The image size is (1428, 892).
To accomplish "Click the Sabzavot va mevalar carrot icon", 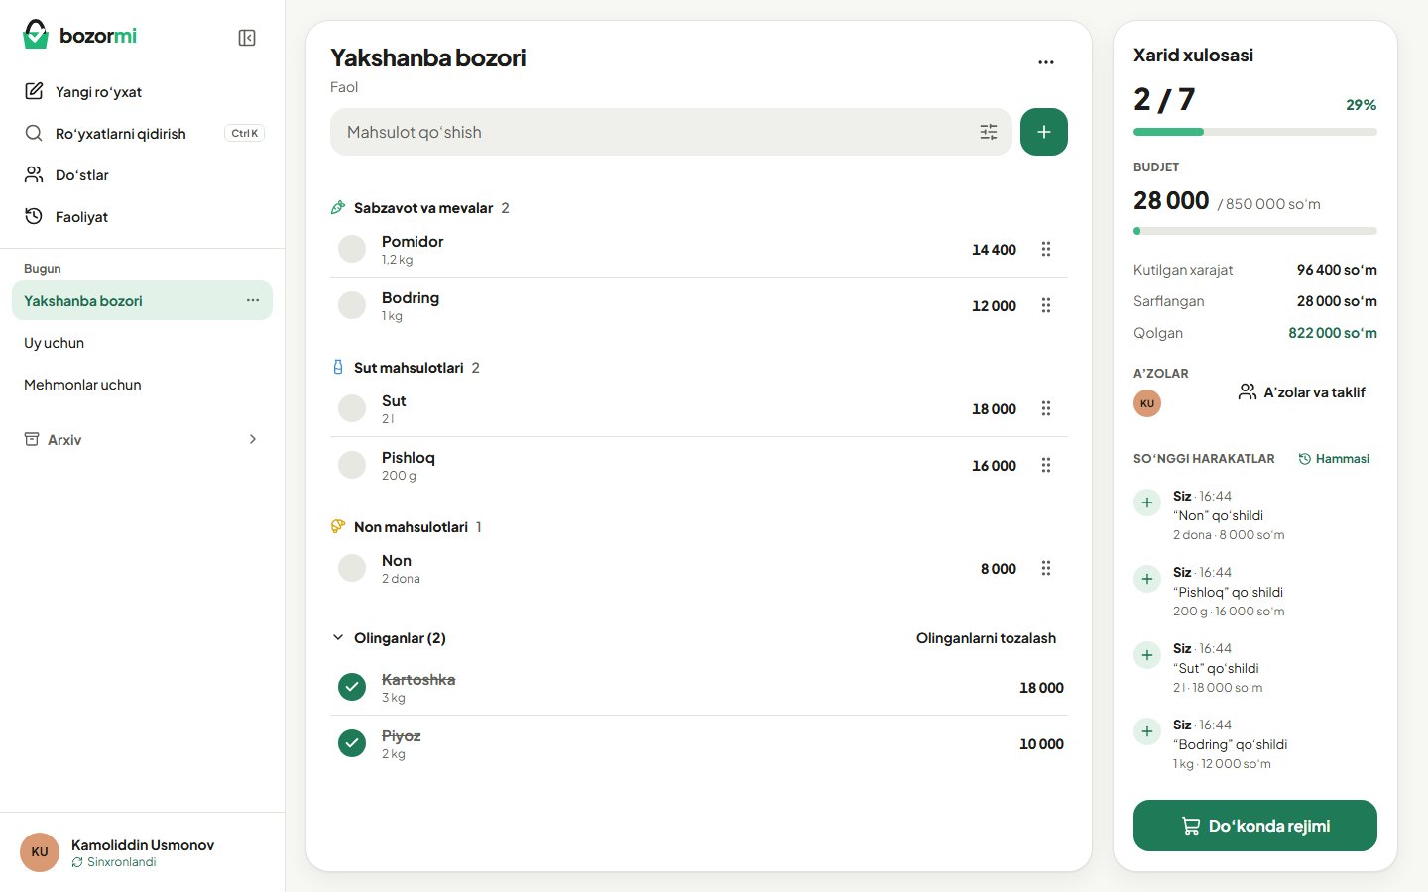I will [x=338, y=207].
